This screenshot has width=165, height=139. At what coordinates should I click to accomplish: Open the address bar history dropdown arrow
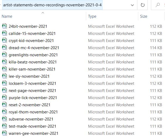[x=132, y=5]
